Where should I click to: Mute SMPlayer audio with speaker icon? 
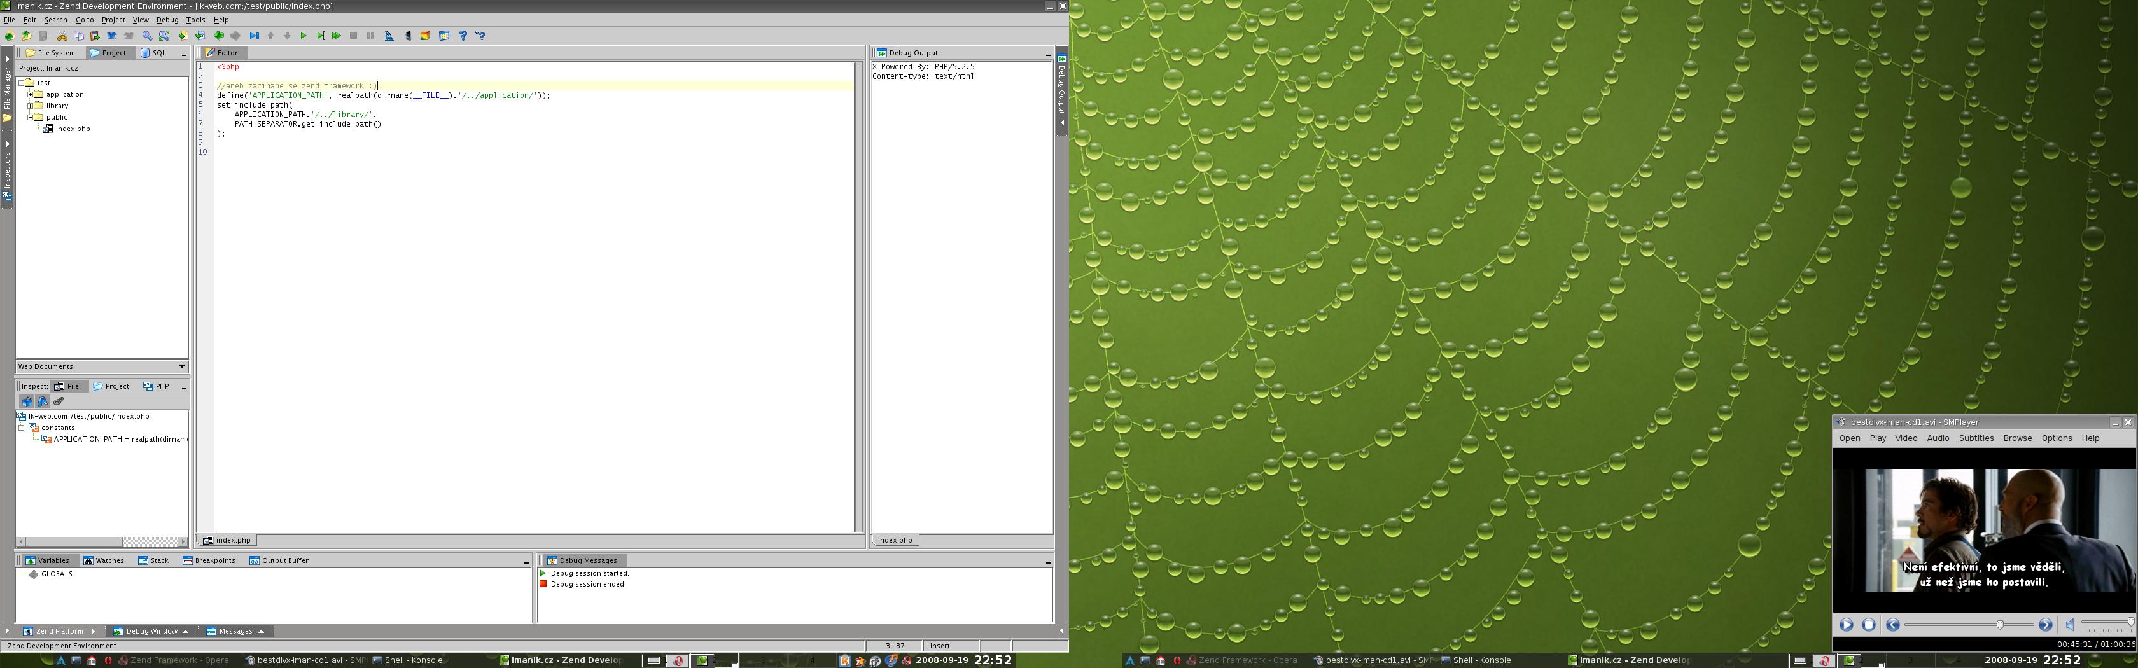(2070, 625)
